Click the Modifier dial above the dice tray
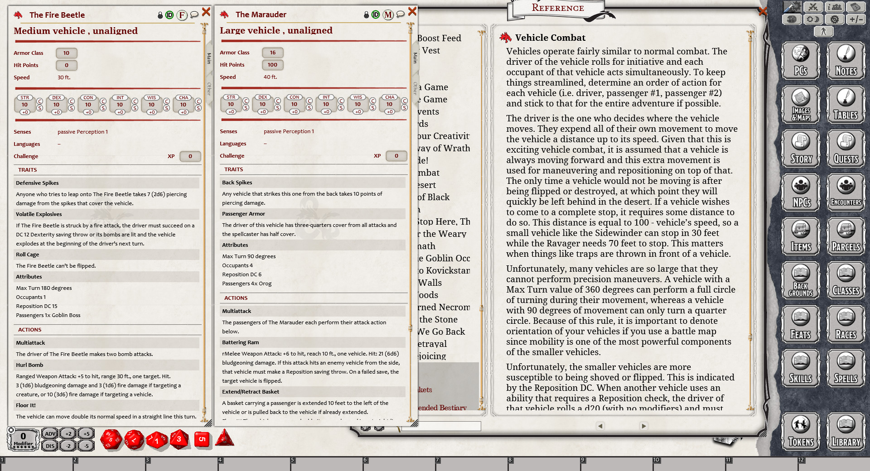The width and height of the screenshot is (870, 471). click(x=22, y=437)
